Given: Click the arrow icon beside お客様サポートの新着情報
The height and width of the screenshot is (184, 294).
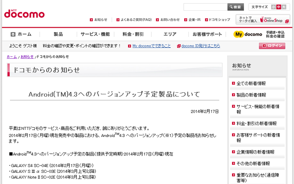Looking at the screenshot, I should [x=233, y=135].
